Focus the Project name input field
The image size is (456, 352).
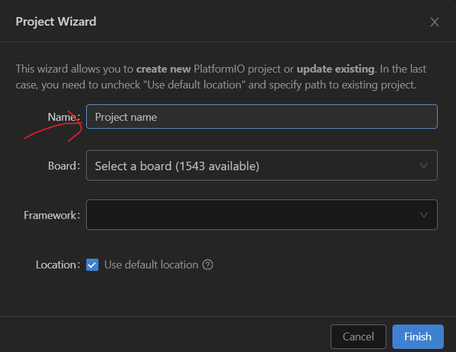coord(262,117)
